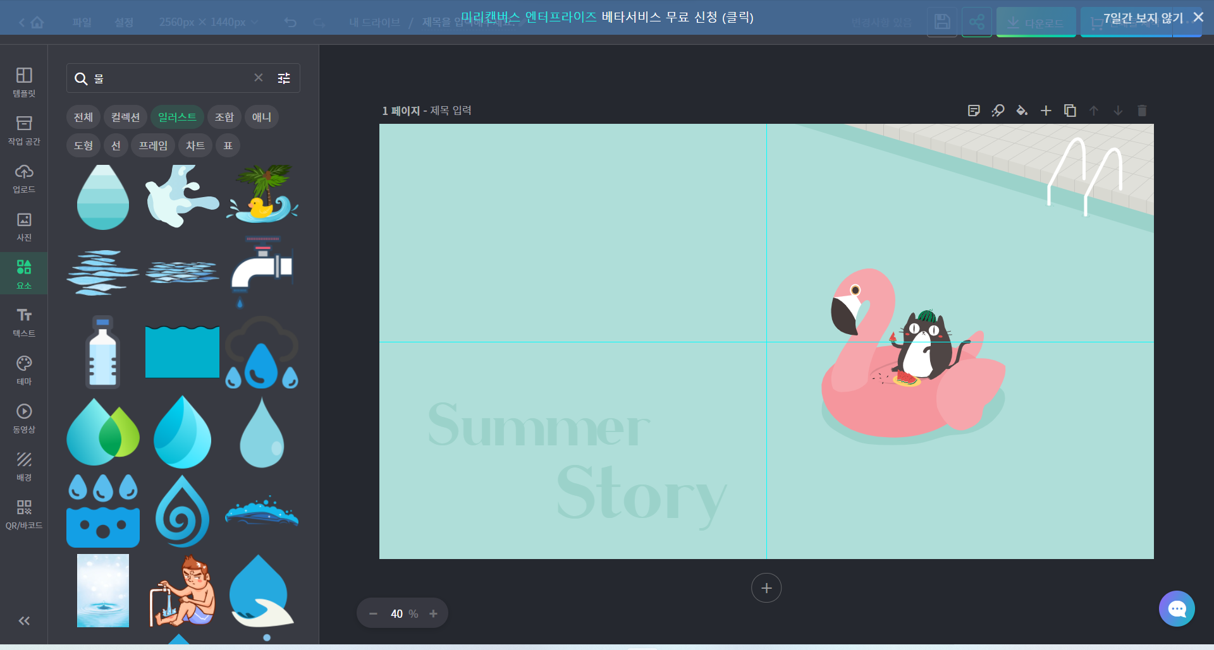Screen dimensions: 1214x650
Task: Click the 제목 입력 page title field
Action: coord(451,111)
